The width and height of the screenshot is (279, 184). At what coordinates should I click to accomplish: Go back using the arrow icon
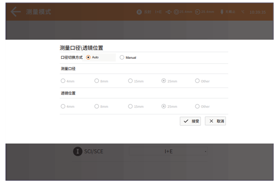16,12
